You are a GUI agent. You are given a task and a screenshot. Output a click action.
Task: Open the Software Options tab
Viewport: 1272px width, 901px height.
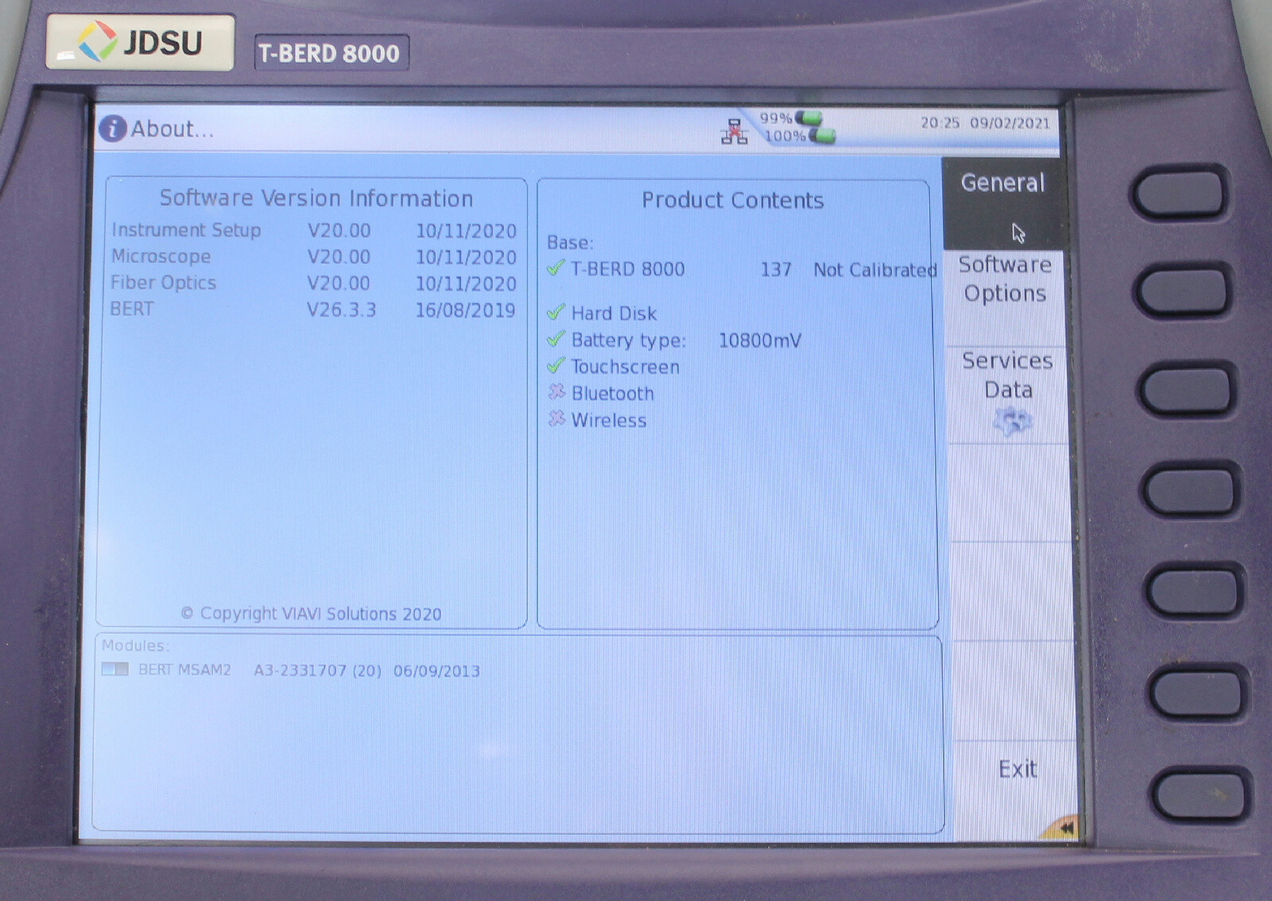coord(1005,298)
